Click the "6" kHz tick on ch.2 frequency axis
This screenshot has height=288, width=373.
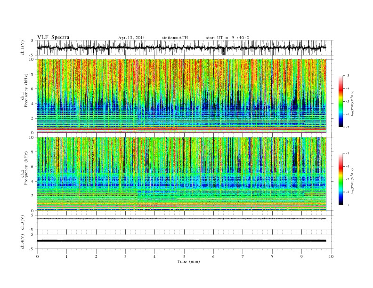click(32, 167)
